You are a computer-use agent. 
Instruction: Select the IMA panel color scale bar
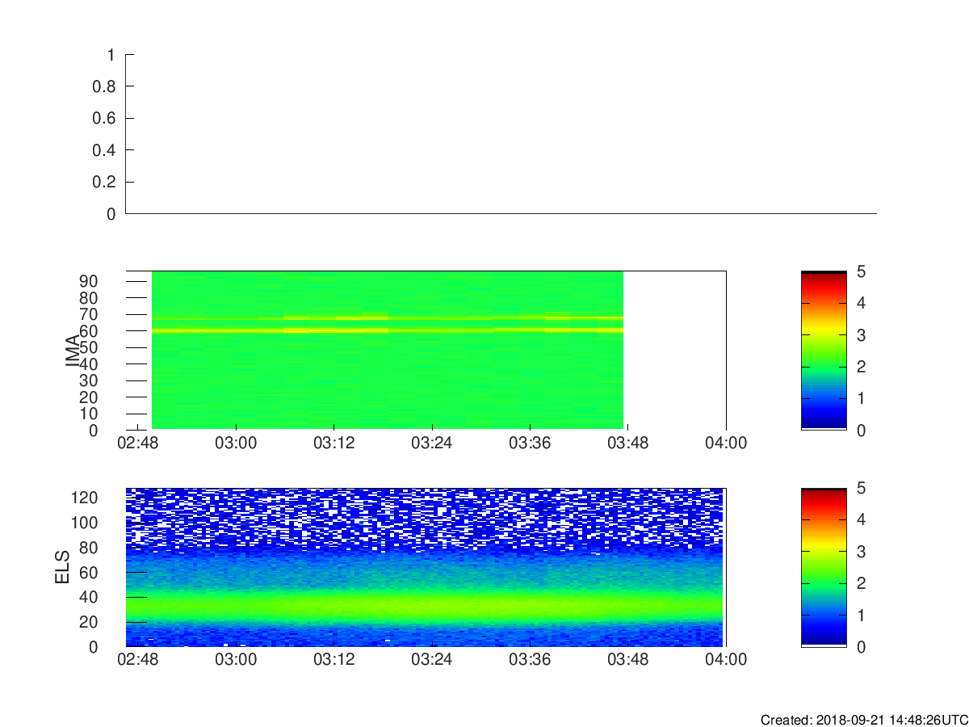coord(824,351)
